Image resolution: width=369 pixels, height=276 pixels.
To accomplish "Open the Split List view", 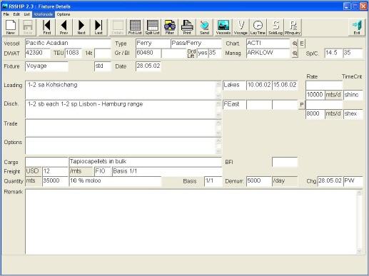I will pyautogui.click(x=152, y=27).
